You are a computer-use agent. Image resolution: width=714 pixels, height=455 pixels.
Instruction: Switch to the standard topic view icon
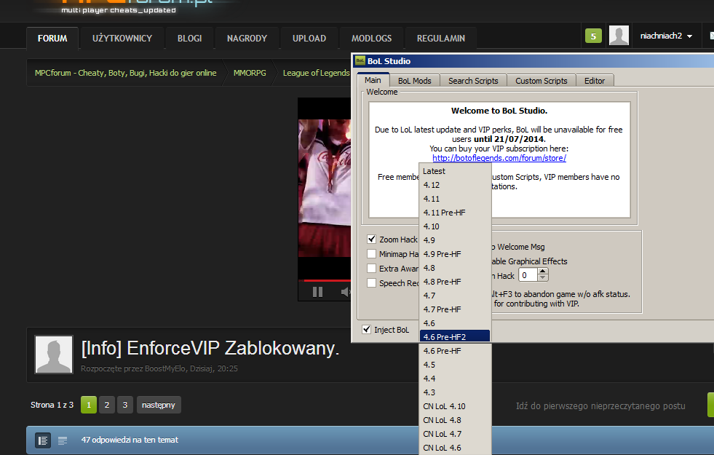click(43, 440)
